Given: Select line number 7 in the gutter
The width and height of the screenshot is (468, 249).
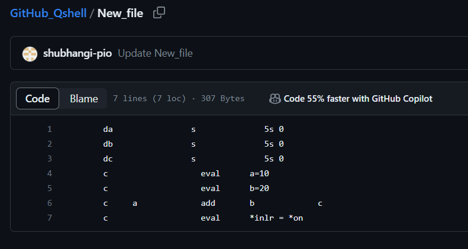Looking at the screenshot, I should 50,218.
